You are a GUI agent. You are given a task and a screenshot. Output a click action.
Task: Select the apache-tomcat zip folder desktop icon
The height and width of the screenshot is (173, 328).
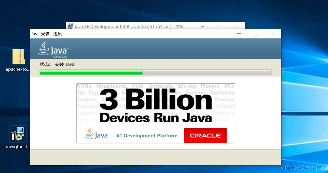pos(18,57)
